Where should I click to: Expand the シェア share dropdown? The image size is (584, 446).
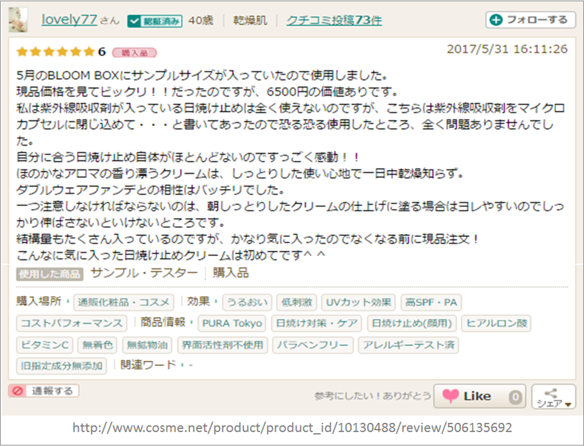pos(553,397)
